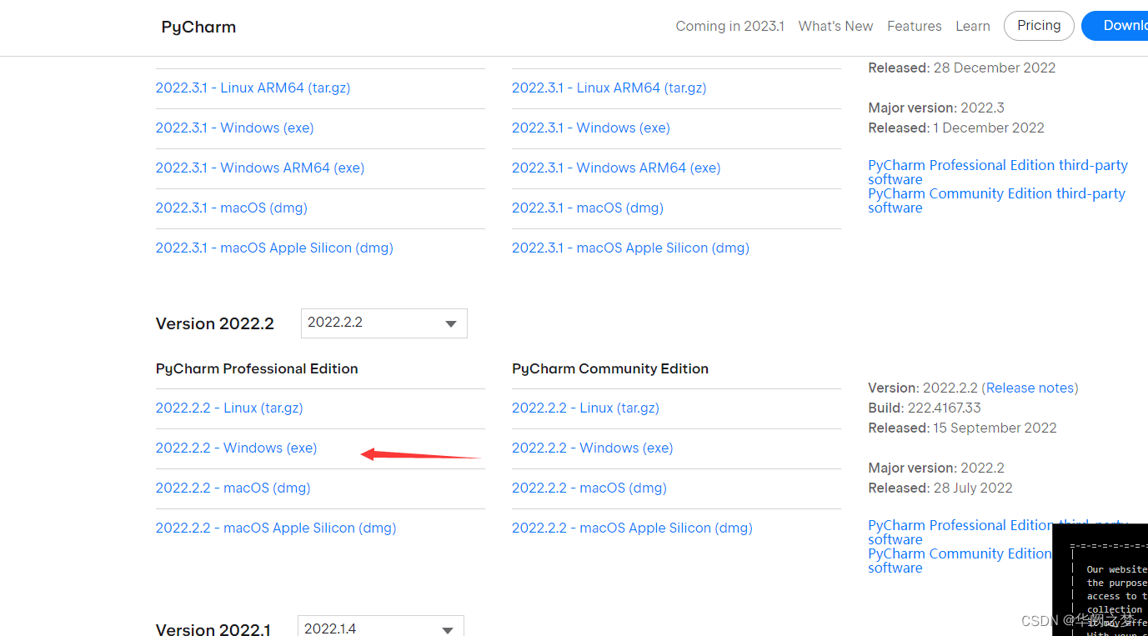Open Release notes link for 2022.2.2
The image size is (1148, 636).
click(x=1030, y=388)
